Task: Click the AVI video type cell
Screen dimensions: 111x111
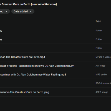Action: [x=100, y=66]
